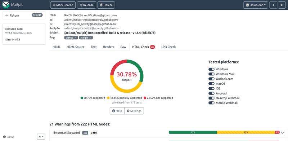Image resolution: width=288 pixels, height=141 pixels.
Task: Open the About link
Action: point(9,137)
